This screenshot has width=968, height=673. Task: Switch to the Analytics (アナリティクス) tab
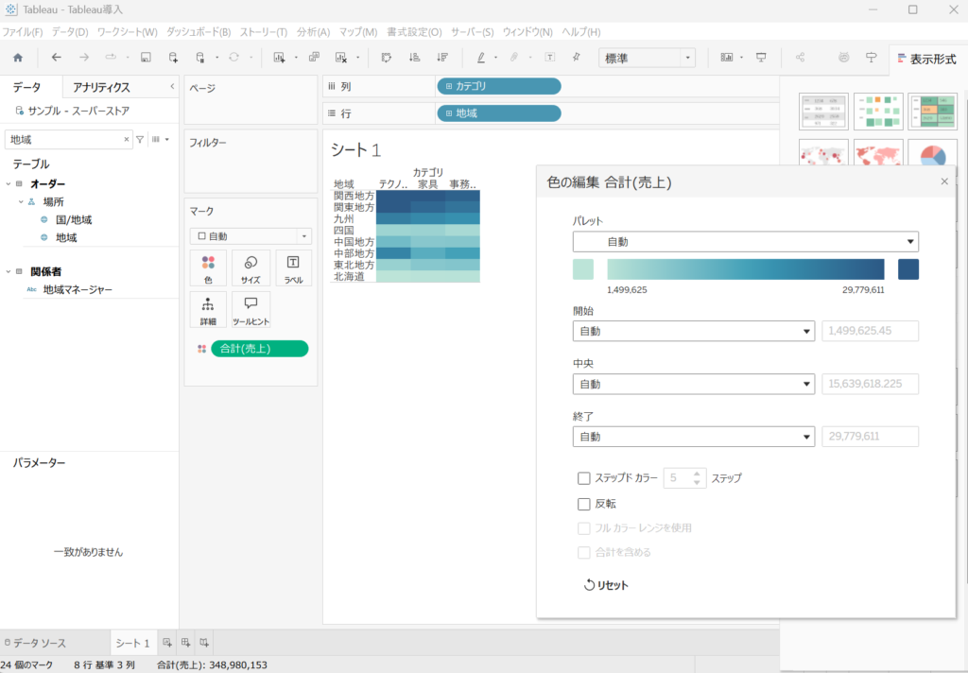pyautogui.click(x=101, y=88)
